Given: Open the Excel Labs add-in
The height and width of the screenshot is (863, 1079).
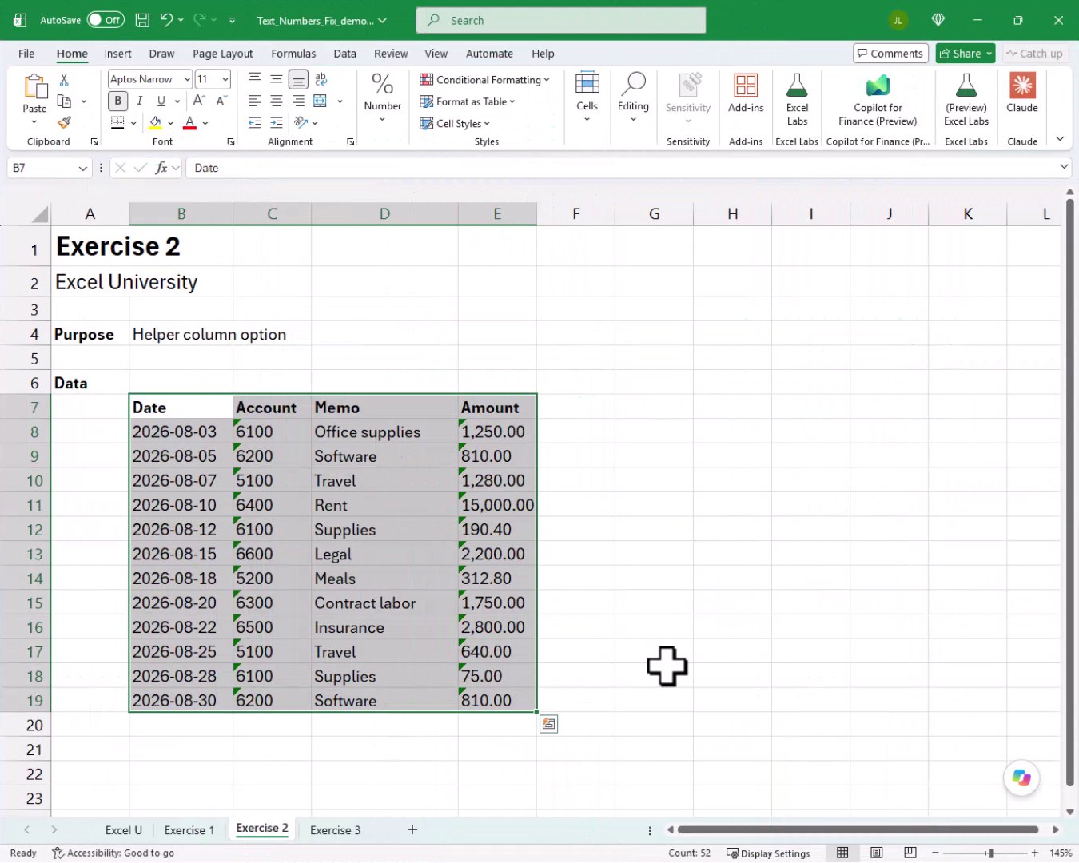Looking at the screenshot, I should point(797,100).
